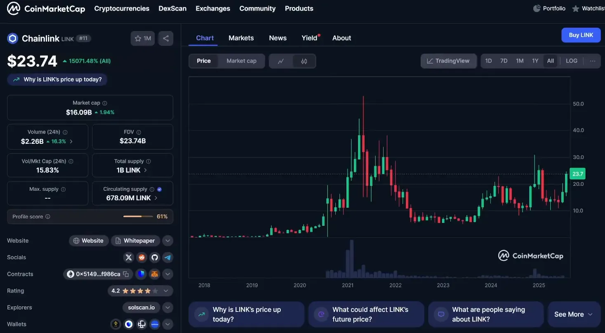Copy the contract address 0x5149...f986ca
This screenshot has height=333, width=605.
[126, 274]
